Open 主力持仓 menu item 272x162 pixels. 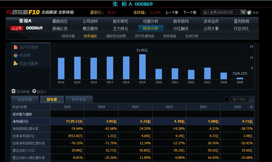(120, 29)
